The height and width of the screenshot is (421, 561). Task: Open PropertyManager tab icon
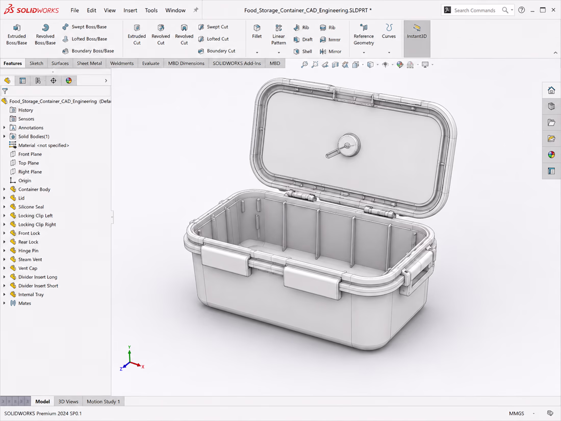pos(22,81)
